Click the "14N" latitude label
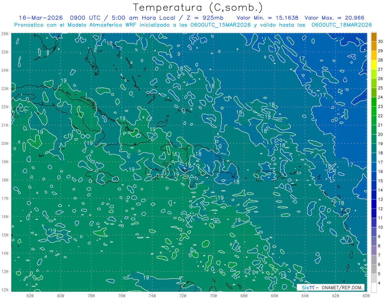The image size is (389, 300). [5, 253]
